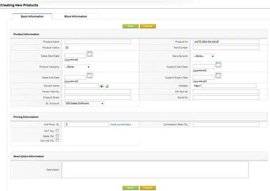Viewport: 270px width, 191px height.
Task: Open the Product Category dropdown
Action: pyautogui.click(x=77, y=67)
